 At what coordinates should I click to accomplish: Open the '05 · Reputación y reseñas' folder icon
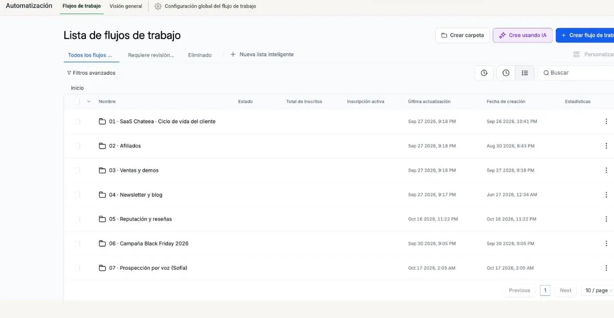(102, 219)
